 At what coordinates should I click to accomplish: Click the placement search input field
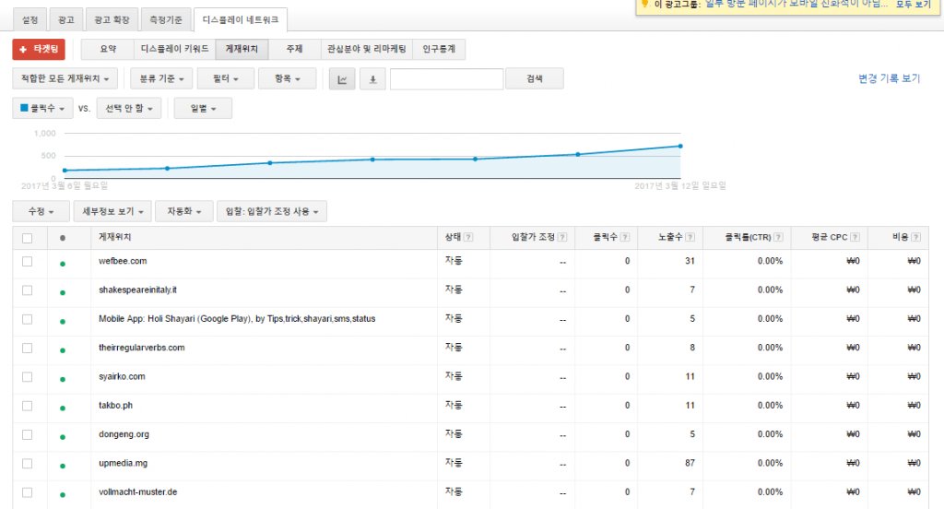[447, 79]
